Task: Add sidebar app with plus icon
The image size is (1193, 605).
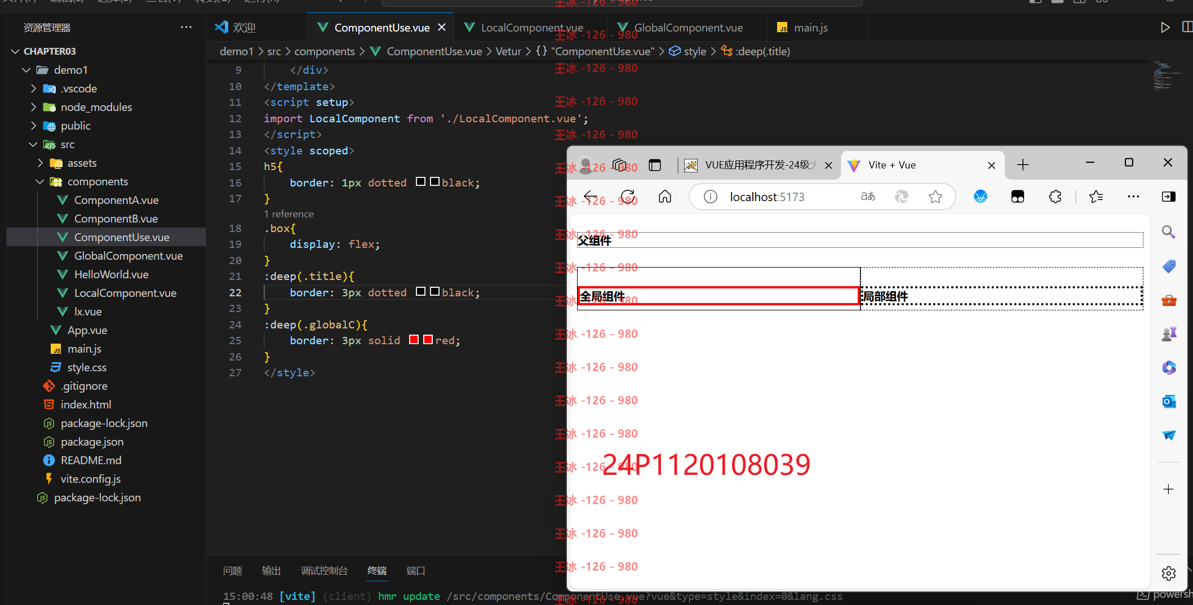Action: pyautogui.click(x=1169, y=489)
